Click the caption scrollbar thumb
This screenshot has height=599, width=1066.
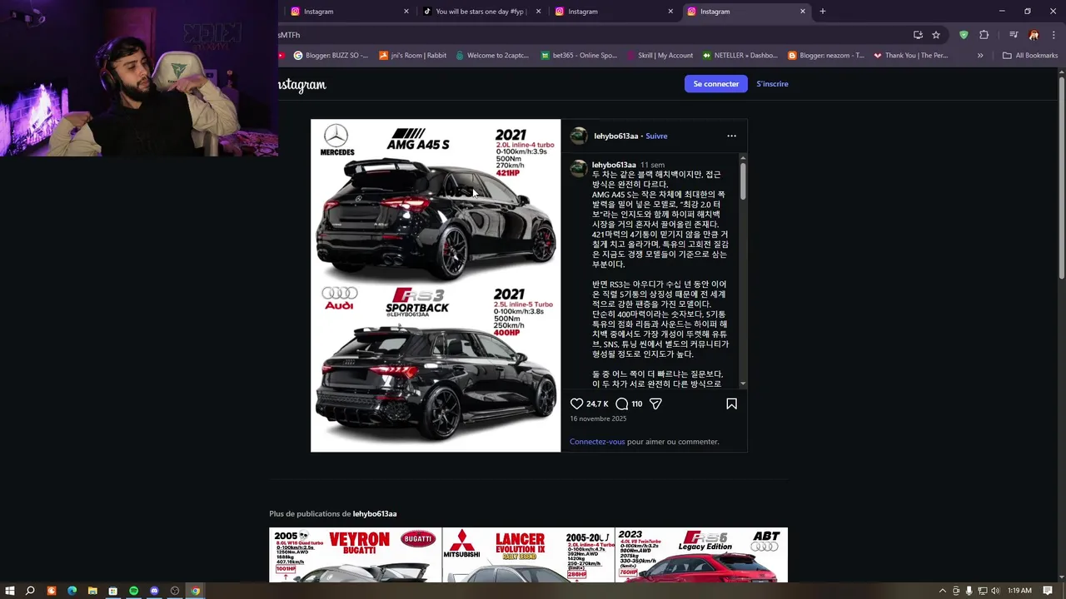pyautogui.click(x=742, y=180)
